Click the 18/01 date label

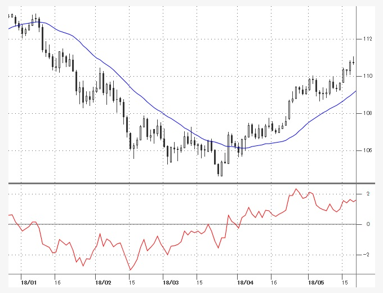29,283
